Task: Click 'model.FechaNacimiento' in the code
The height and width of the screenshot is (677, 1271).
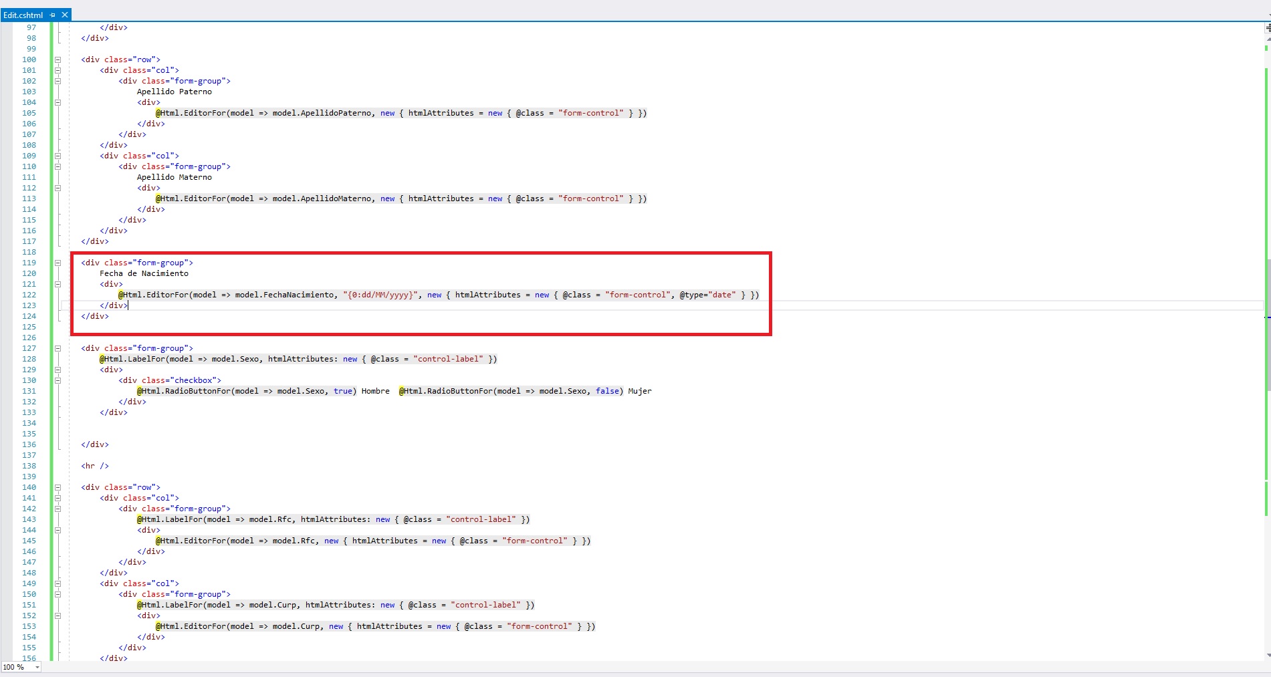Action: click(284, 295)
